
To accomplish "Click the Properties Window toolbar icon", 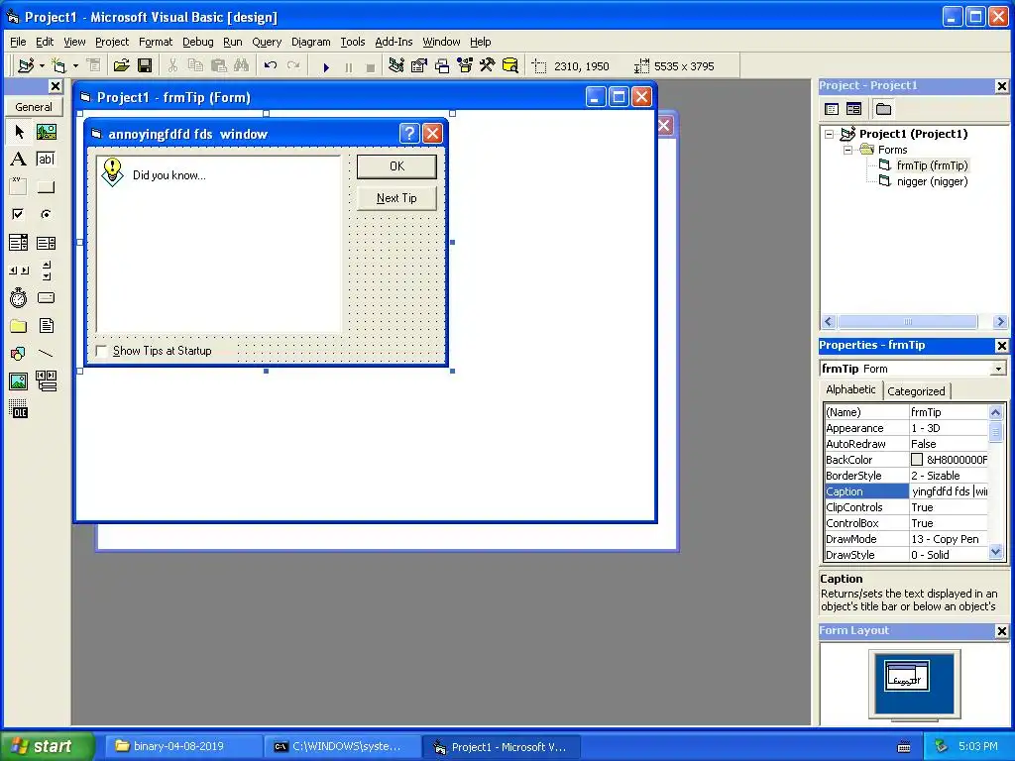I will (x=419, y=66).
